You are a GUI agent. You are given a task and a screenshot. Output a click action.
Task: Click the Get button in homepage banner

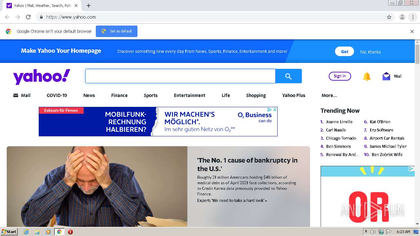tap(345, 51)
